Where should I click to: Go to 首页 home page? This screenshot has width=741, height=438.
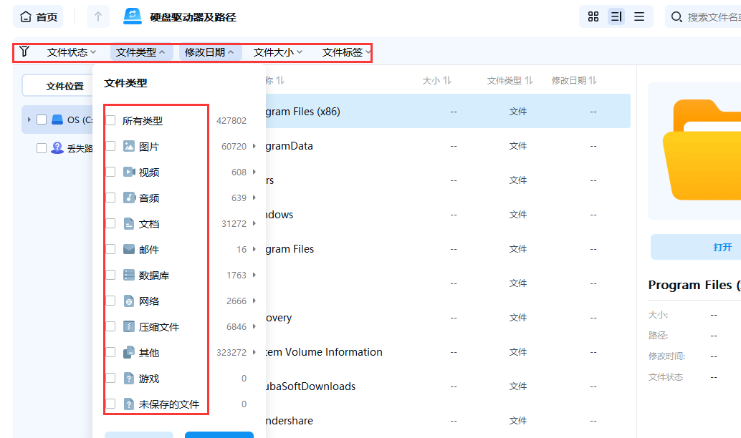click(x=38, y=16)
